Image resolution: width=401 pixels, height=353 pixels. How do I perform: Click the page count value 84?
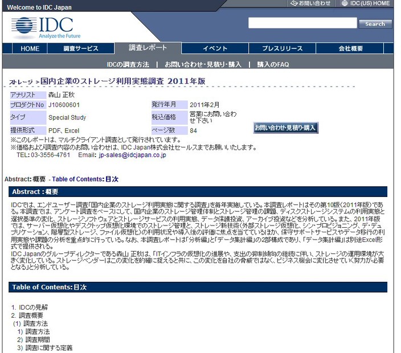pos(193,130)
